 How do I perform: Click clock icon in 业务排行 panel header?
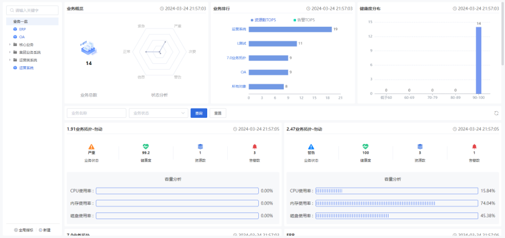(308, 8)
